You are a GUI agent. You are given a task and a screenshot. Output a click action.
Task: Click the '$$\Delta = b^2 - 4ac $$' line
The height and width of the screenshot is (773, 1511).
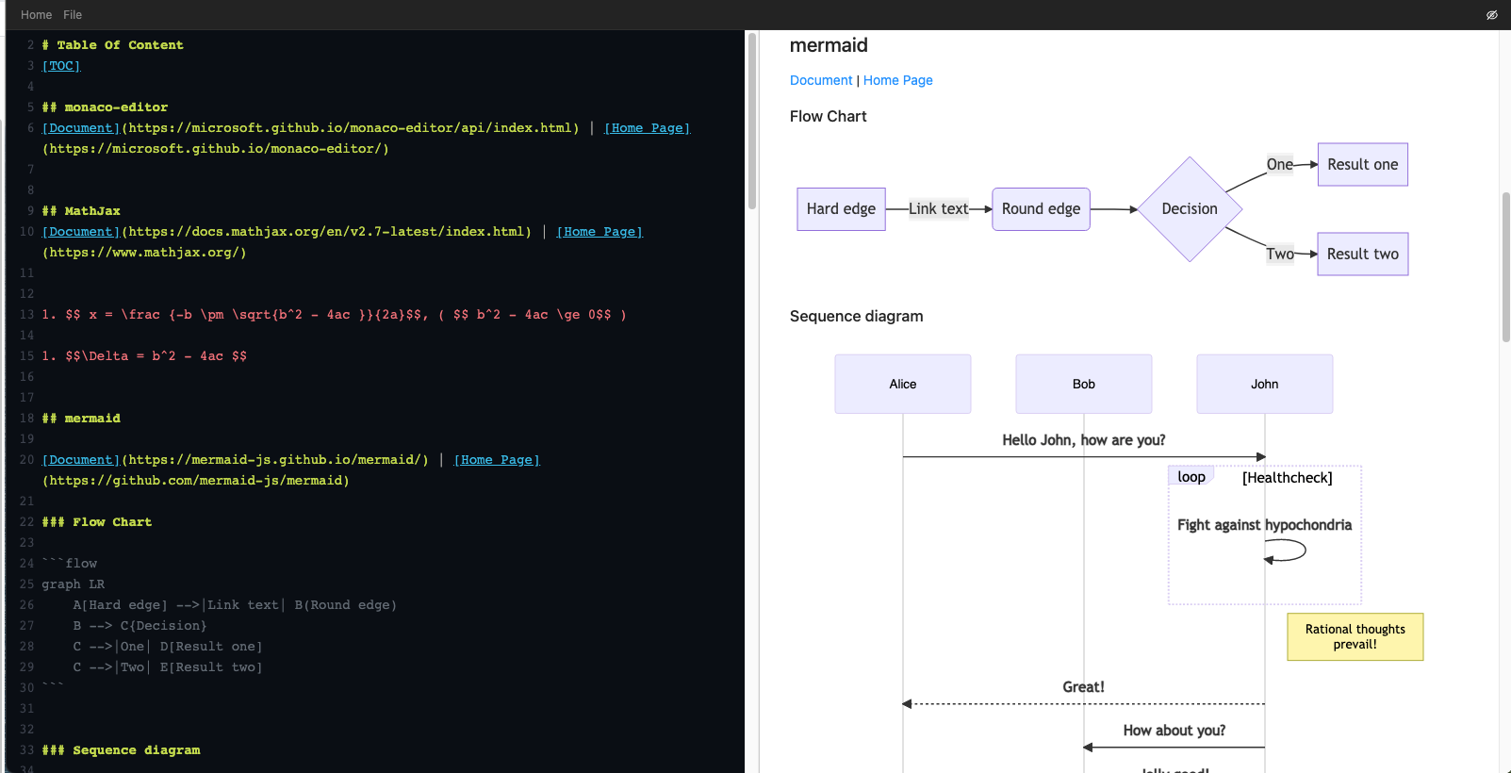coord(144,356)
